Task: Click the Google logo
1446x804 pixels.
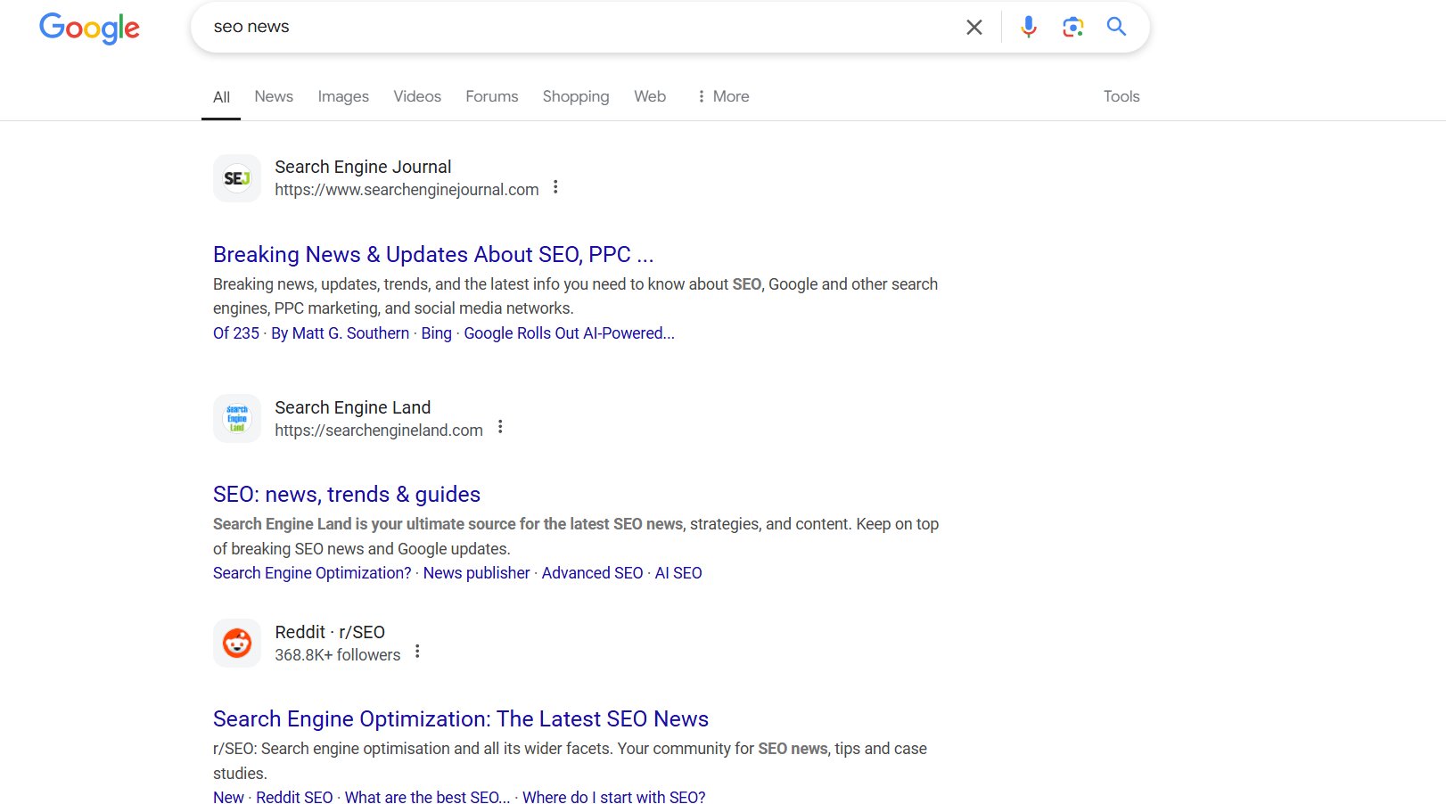Action: point(89,29)
